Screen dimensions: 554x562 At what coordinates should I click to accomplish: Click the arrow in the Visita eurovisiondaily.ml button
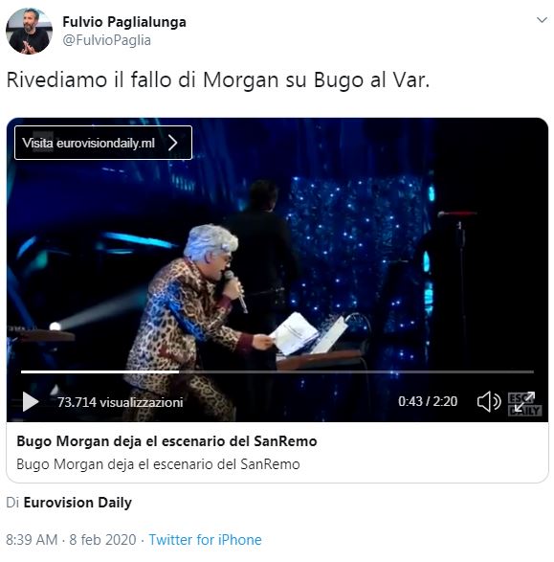coord(173,143)
